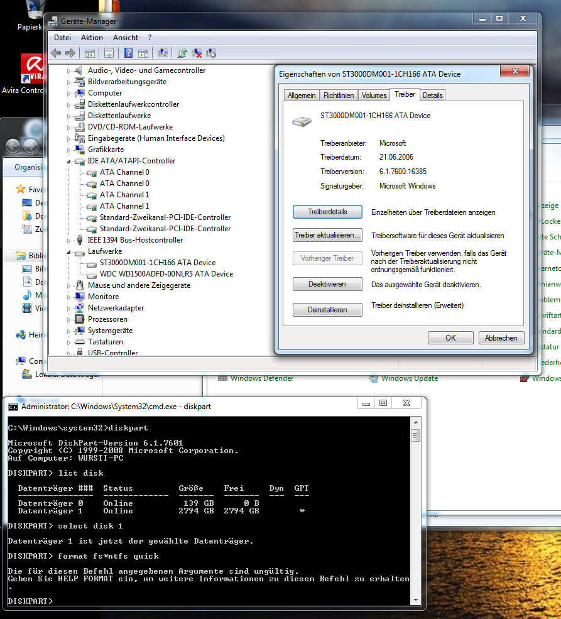Click the Grafikkarte device icon

pyautogui.click(x=80, y=150)
